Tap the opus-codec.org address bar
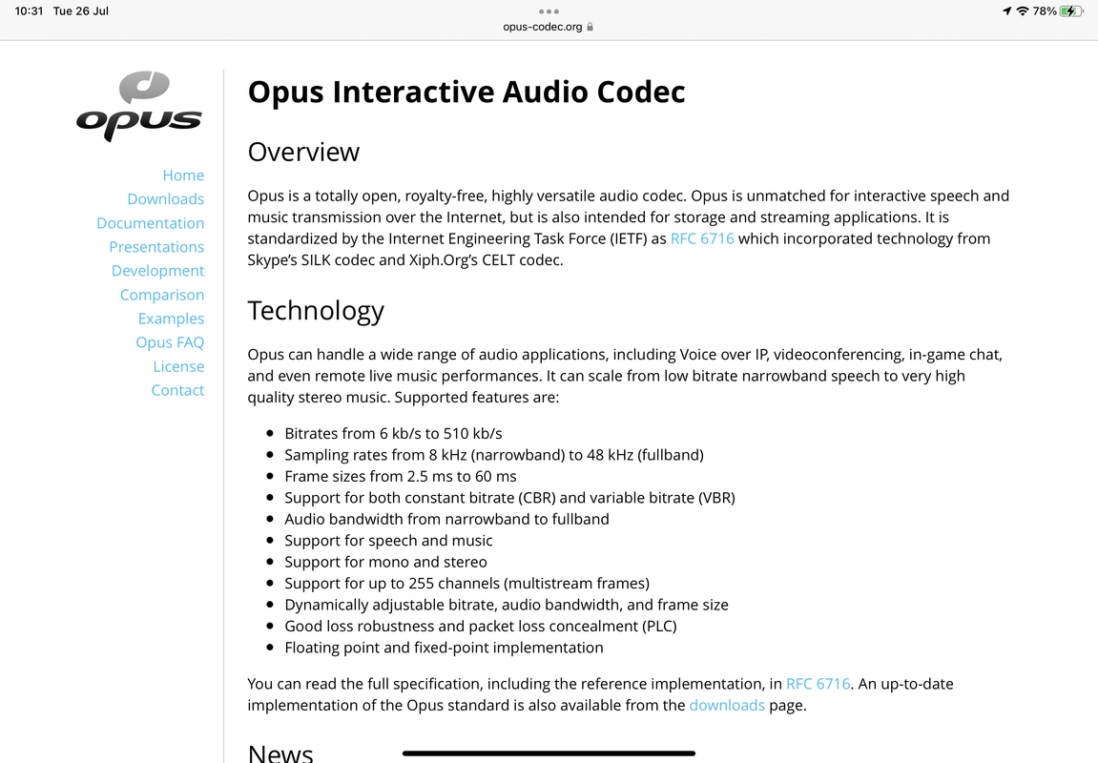The width and height of the screenshot is (1098, 763). tap(549, 27)
